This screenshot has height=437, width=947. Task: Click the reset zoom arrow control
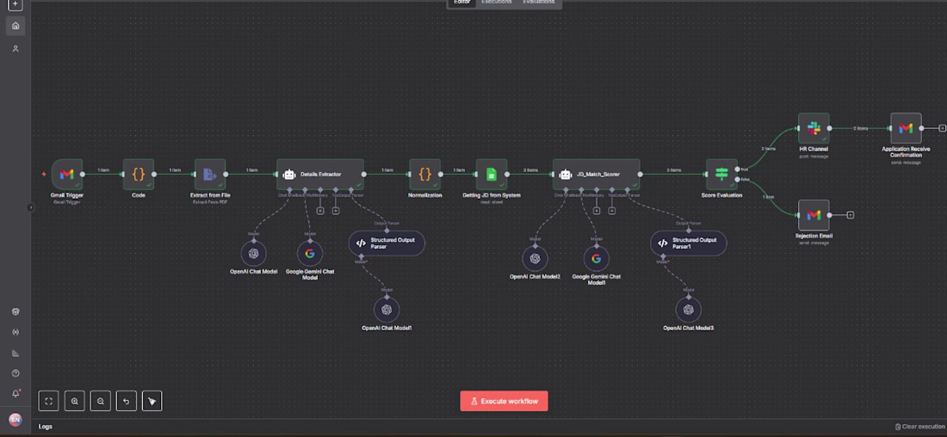click(x=127, y=401)
